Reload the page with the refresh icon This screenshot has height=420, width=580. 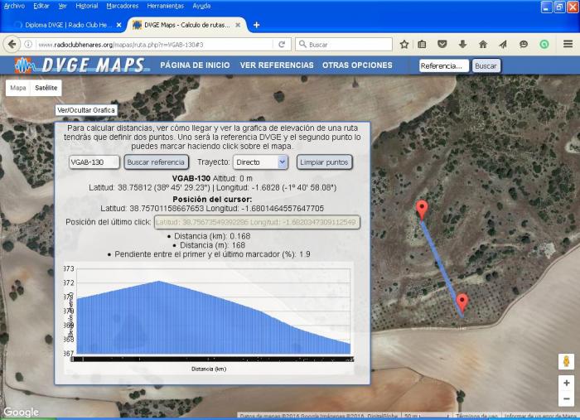coord(282,45)
